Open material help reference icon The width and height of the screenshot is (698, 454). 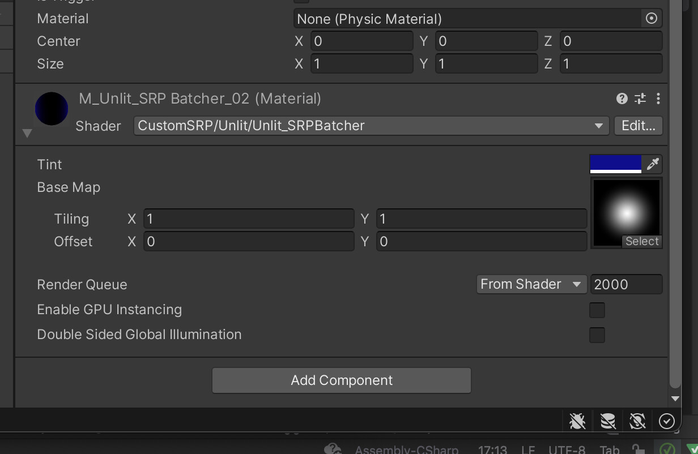[622, 98]
